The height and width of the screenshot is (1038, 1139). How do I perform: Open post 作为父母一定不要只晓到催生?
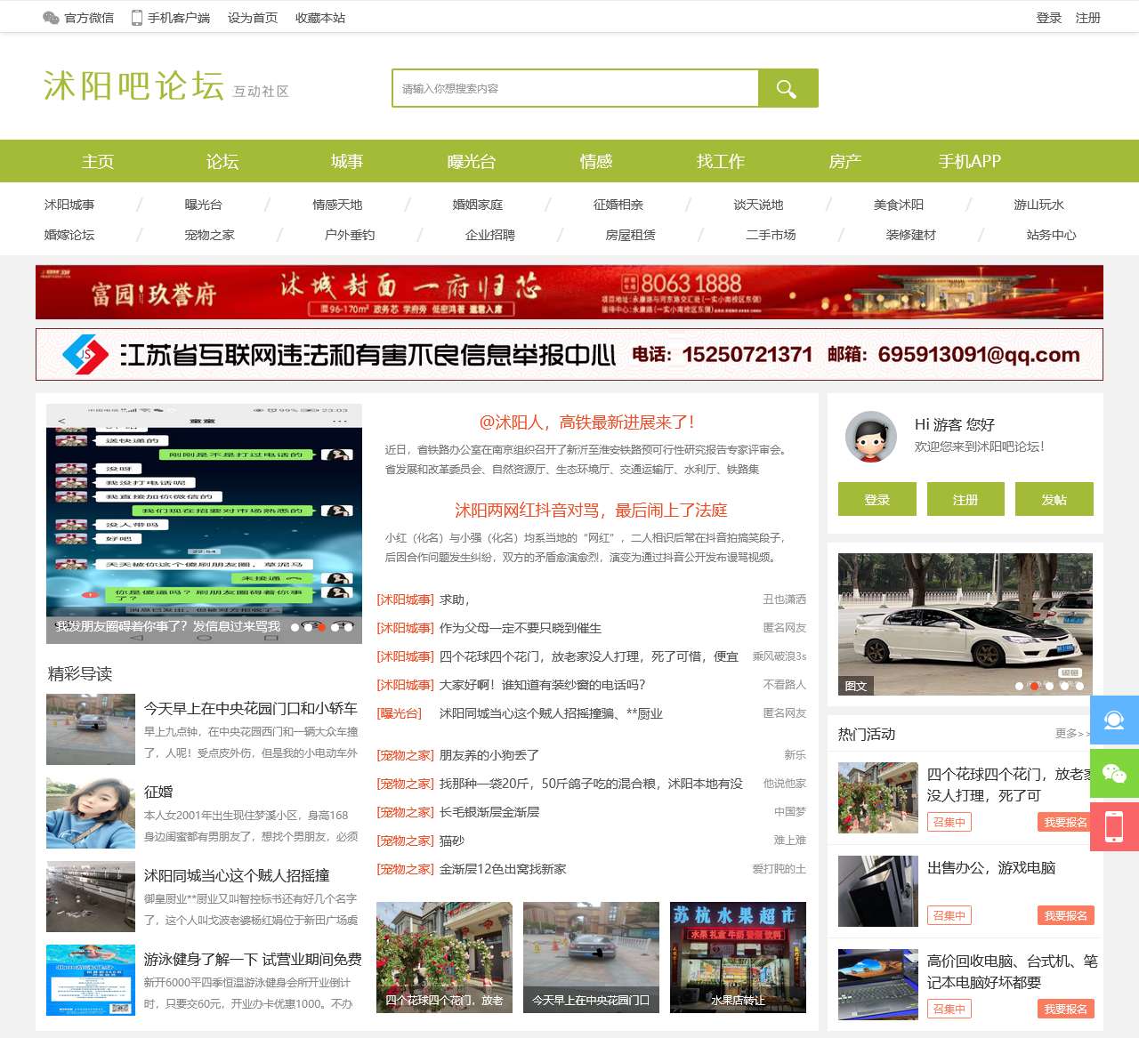(521, 628)
